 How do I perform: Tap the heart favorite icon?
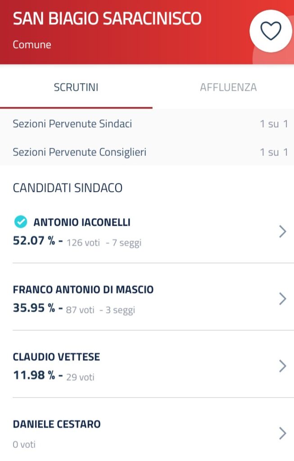(271, 31)
